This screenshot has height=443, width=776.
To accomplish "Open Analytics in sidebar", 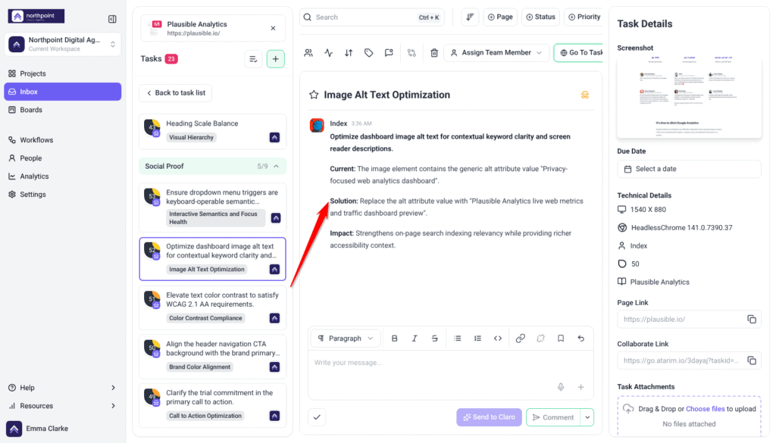I will 62,176.
